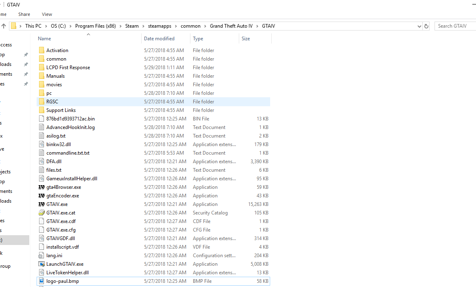Expand the chevron after Program Files (x86)

coord(120,26)
